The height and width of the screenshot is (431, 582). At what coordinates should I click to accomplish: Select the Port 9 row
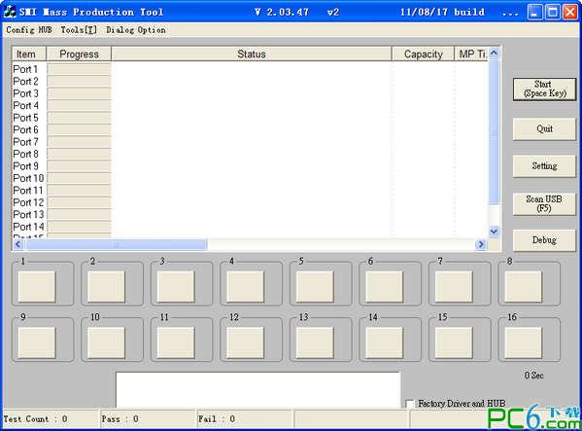(x=250, y=166)
